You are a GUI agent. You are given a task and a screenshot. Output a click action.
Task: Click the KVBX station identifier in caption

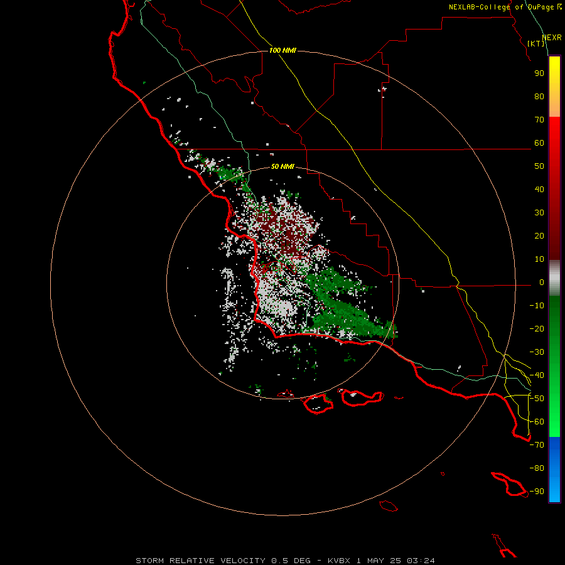point(339,561)
